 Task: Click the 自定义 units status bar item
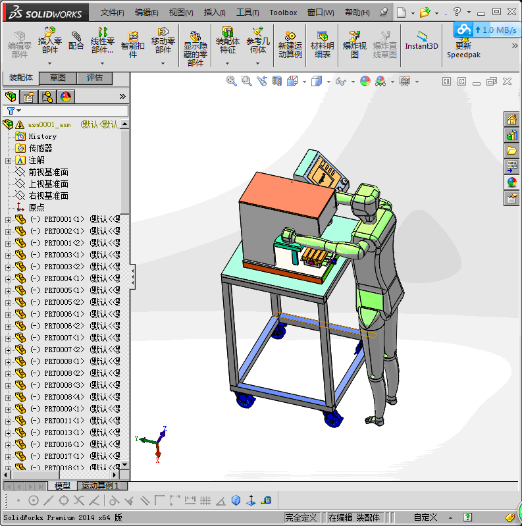425,517
